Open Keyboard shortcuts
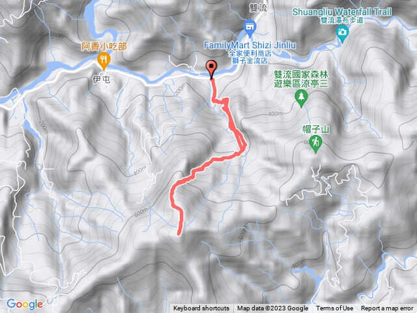 [x=201, y=308]
